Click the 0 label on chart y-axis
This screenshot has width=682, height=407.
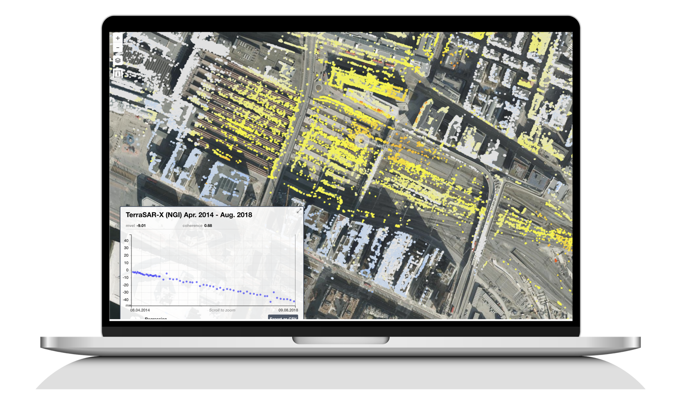[x=127, y=270]
